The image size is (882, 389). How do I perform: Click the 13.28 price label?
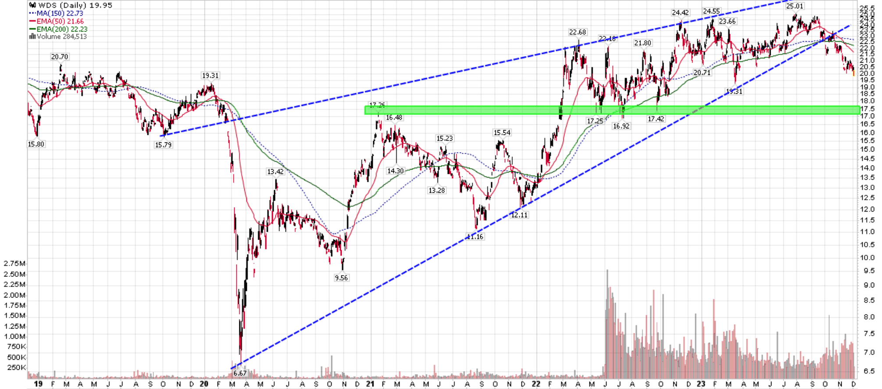[437, 191]
